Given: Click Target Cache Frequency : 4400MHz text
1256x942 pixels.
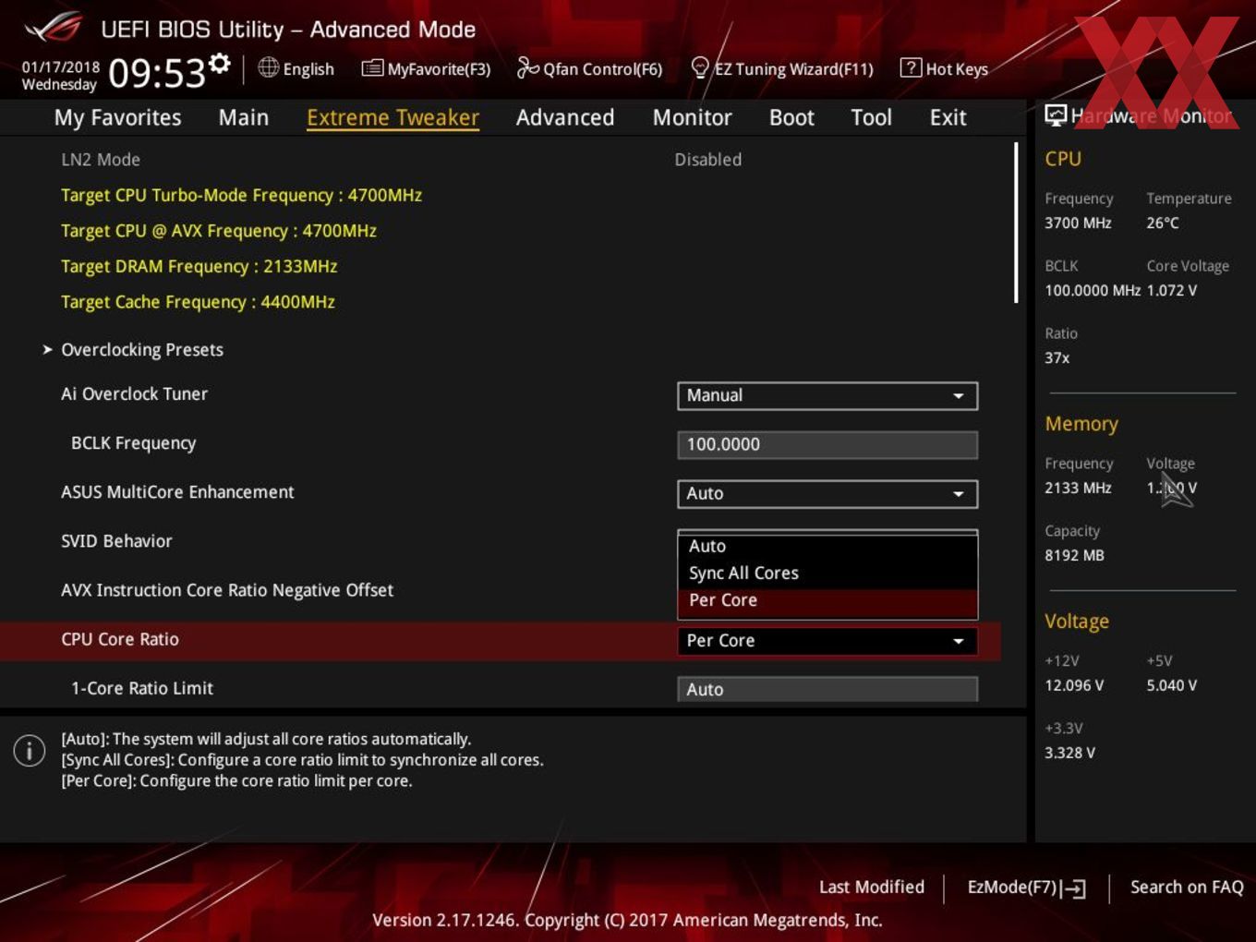Looking at the screenshot, I should click(x=198, y=302).
